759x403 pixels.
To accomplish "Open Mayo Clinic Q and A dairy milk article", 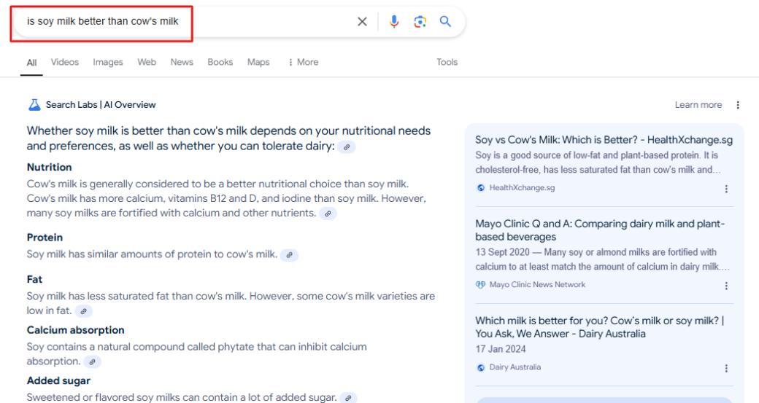I will coord(600,230).
